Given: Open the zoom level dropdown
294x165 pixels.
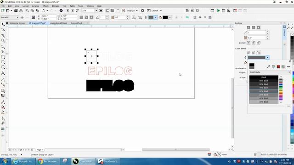Looking at the screenshot, I should click(x=96, y=11).
